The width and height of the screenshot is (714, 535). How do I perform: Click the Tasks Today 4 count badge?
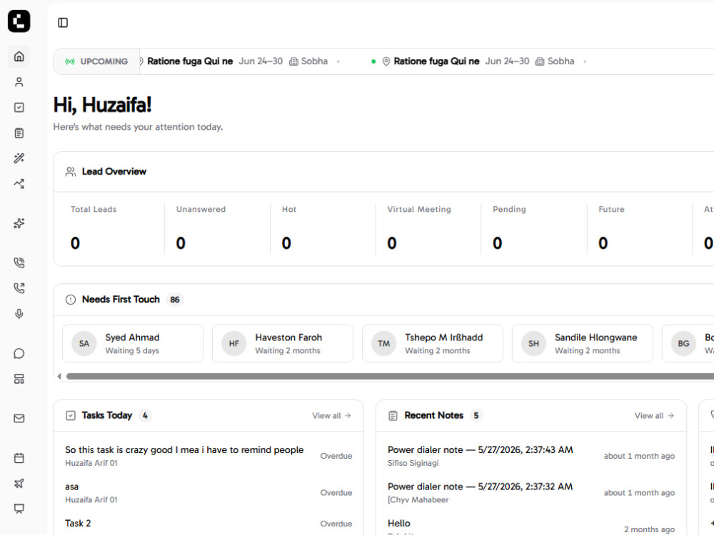[x=145, y=415]
